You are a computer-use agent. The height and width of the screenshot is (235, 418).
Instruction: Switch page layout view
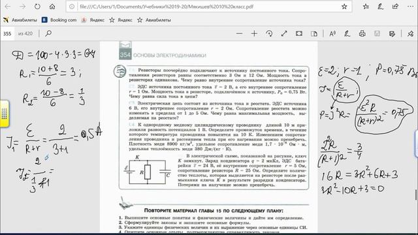(314, 33)
